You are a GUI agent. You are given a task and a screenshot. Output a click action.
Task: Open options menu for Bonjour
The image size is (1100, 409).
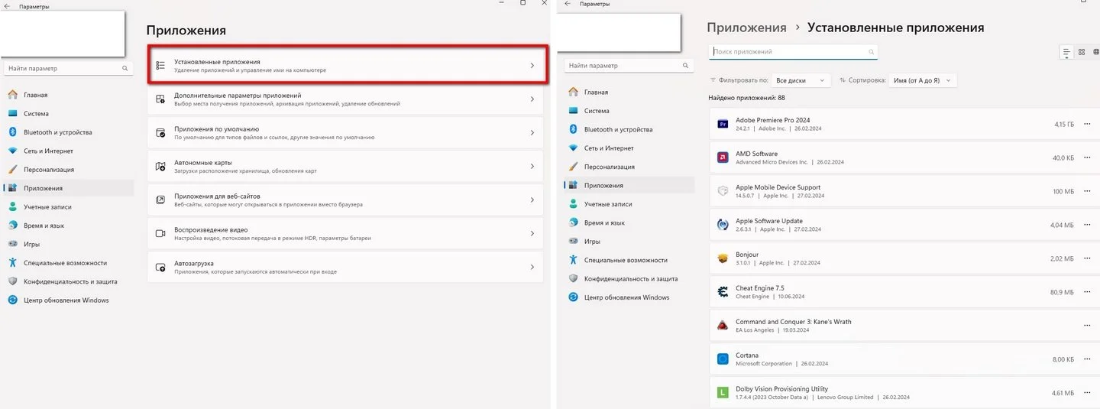coord(1087,258)
